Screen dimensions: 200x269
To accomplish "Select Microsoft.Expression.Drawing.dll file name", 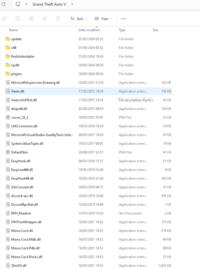I will pyautogui.click(x=35, y=83).
